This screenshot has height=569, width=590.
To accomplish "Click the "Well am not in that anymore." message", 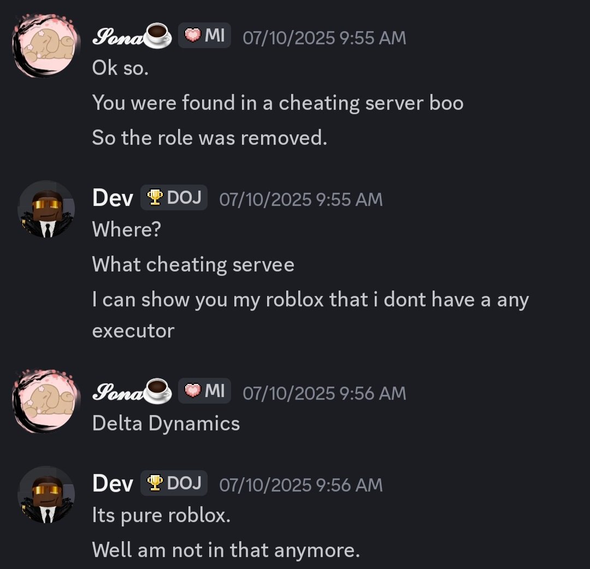I will pyautogui.click(x=226, y=549).
